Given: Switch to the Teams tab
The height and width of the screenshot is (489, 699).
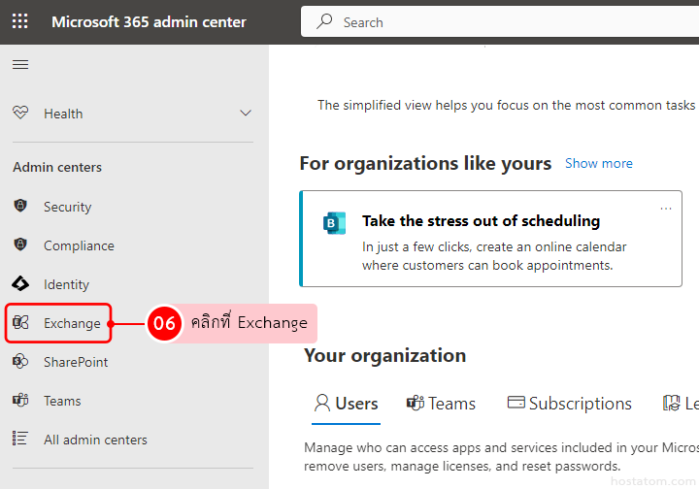Looking at the screenshot, I should tap(441, 404).
